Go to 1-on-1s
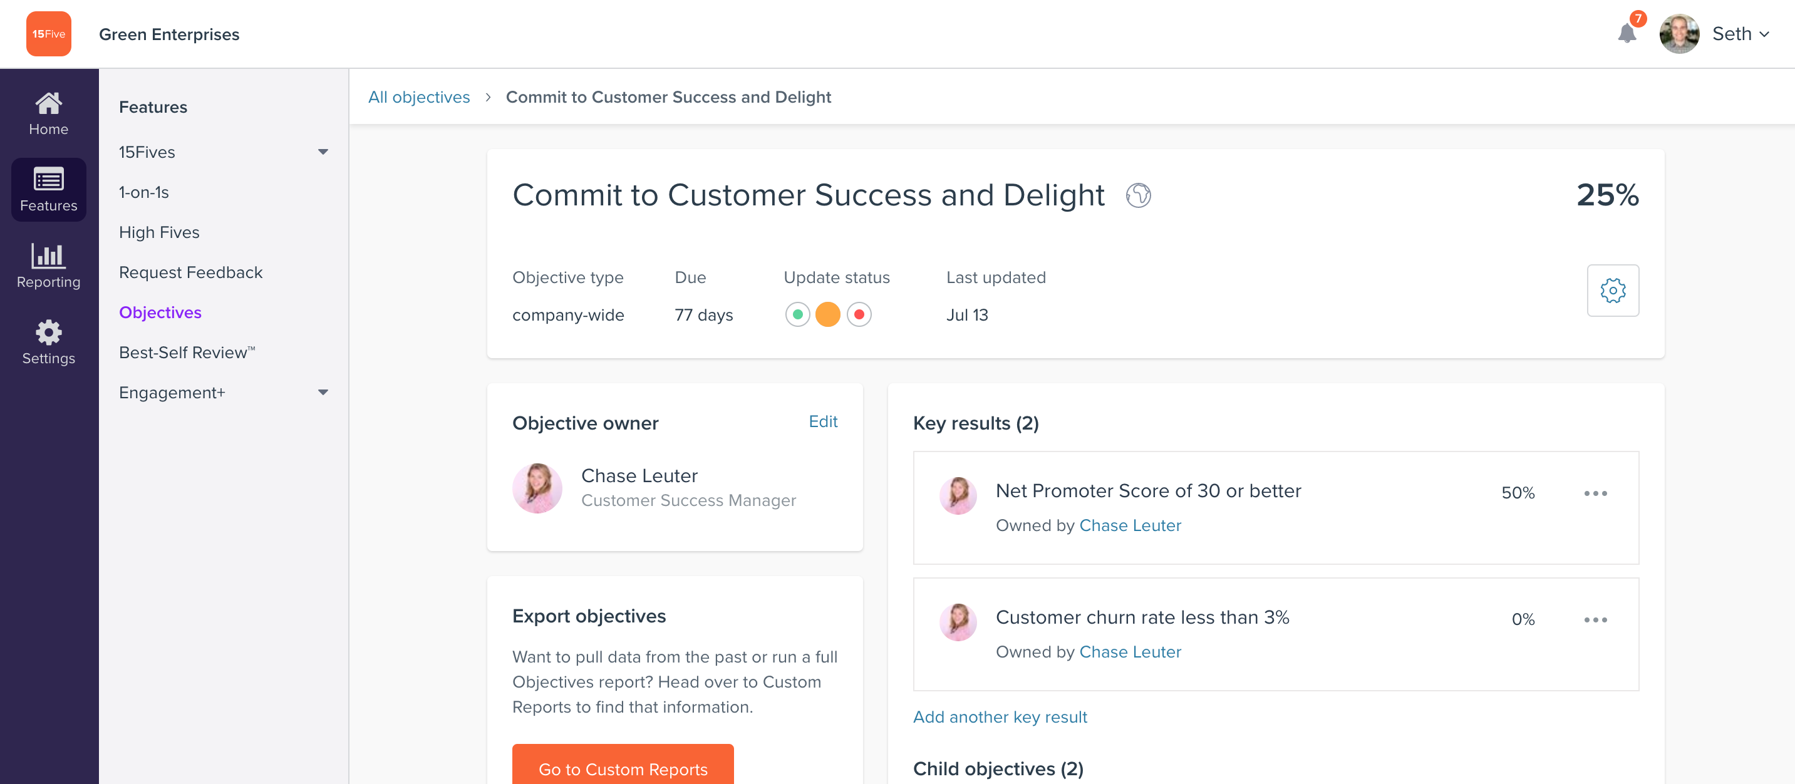Image resolution: width=1795 pixels, height=784 pixels. coord(144,192)
